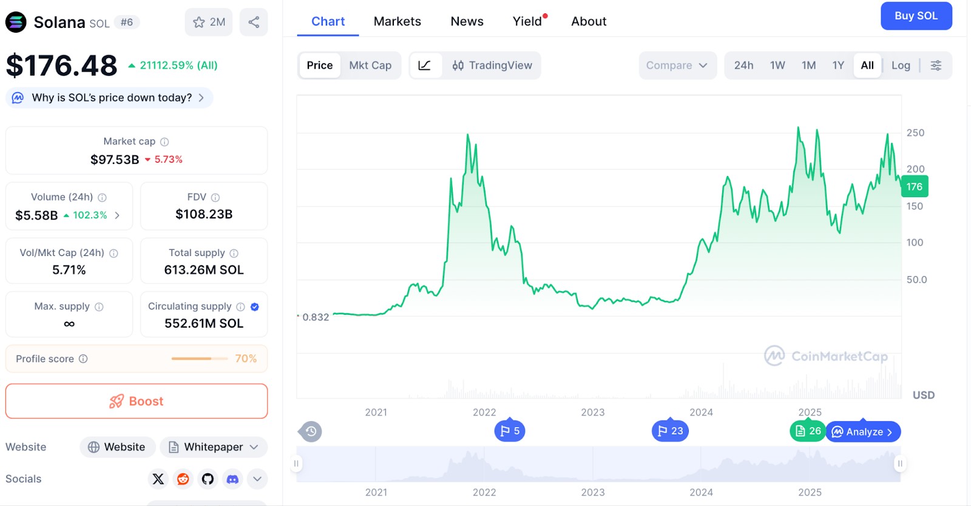Grab the left chart range slider handle
Screen dimensions: 971x506
click(296, 464)
